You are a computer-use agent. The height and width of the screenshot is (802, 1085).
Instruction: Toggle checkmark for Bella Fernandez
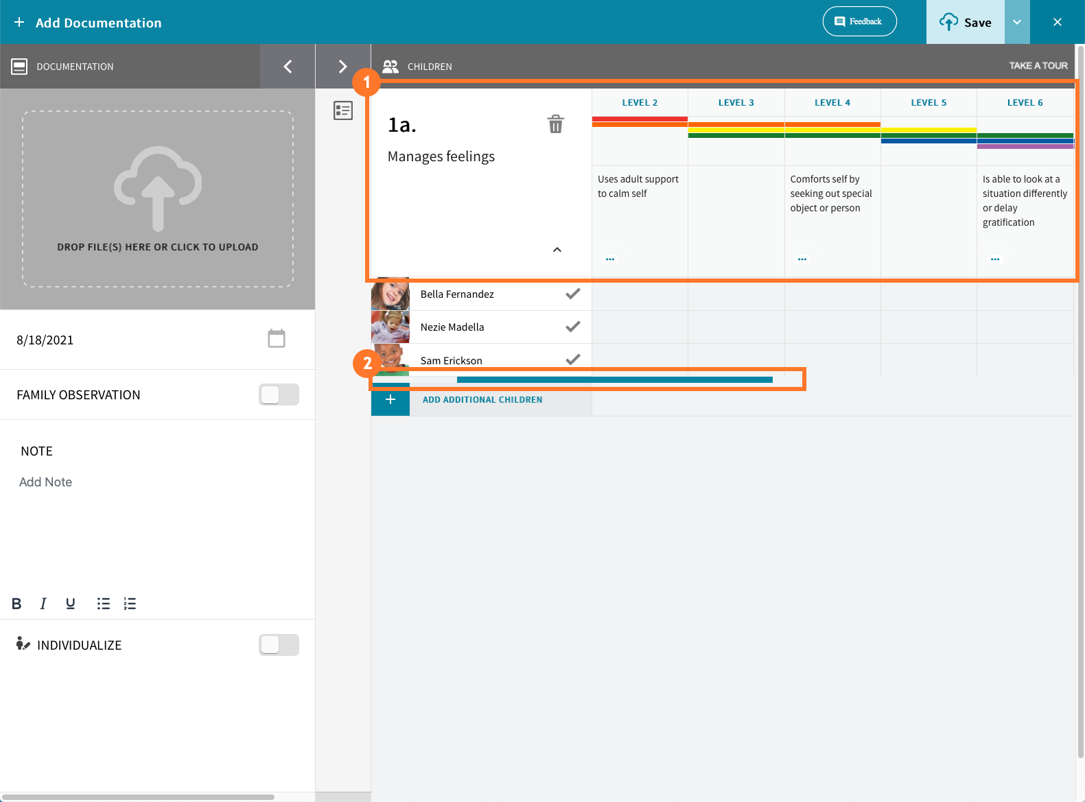click(x=572, y=294)
